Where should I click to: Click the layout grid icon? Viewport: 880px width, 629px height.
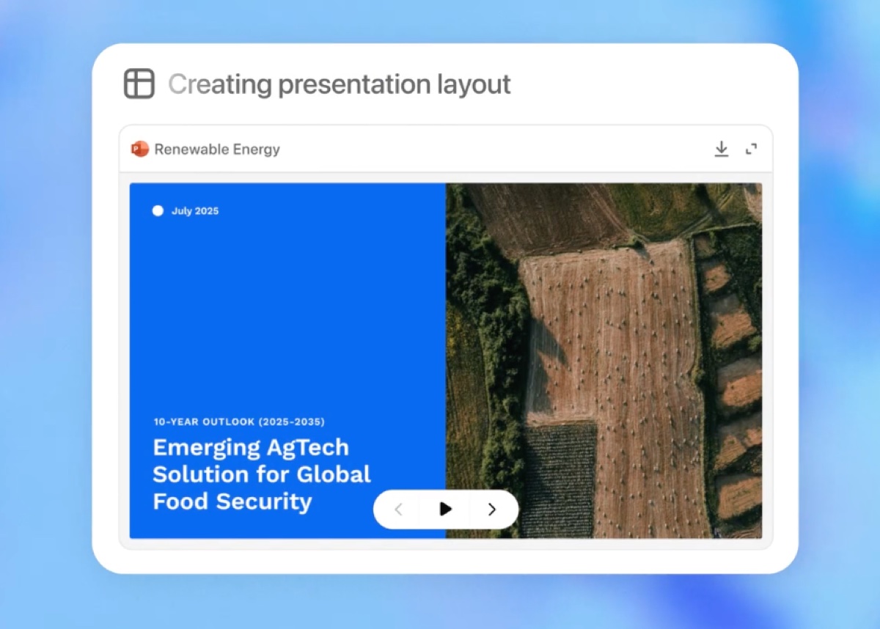click(x=139, y=84)
